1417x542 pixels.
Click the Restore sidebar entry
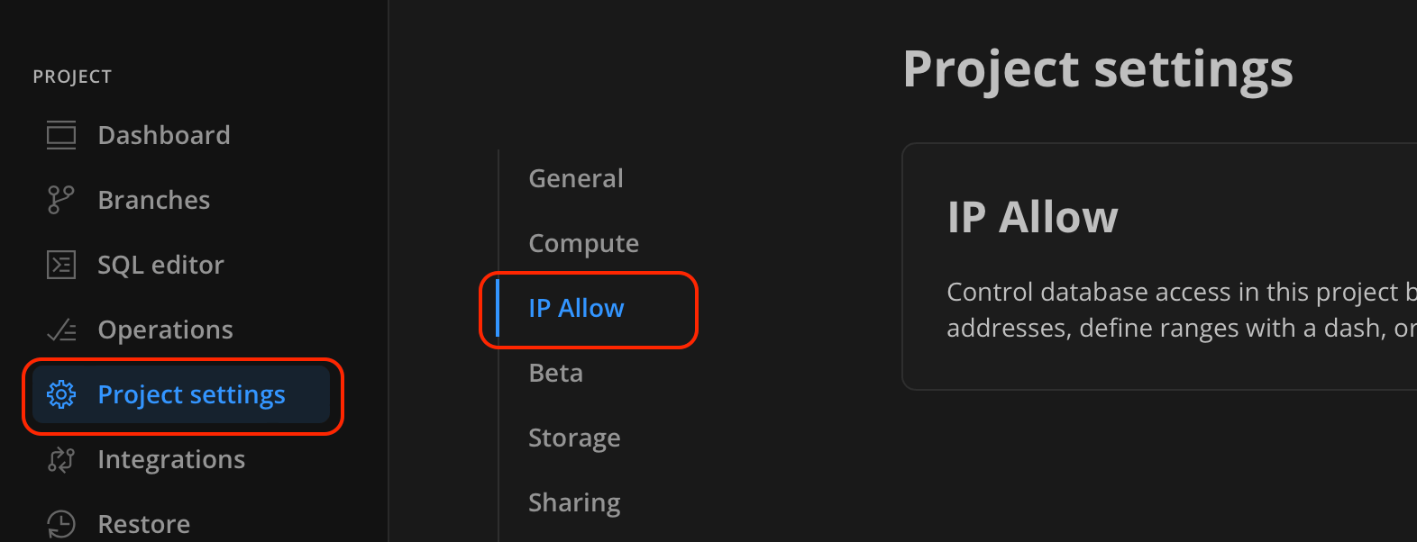143,522
